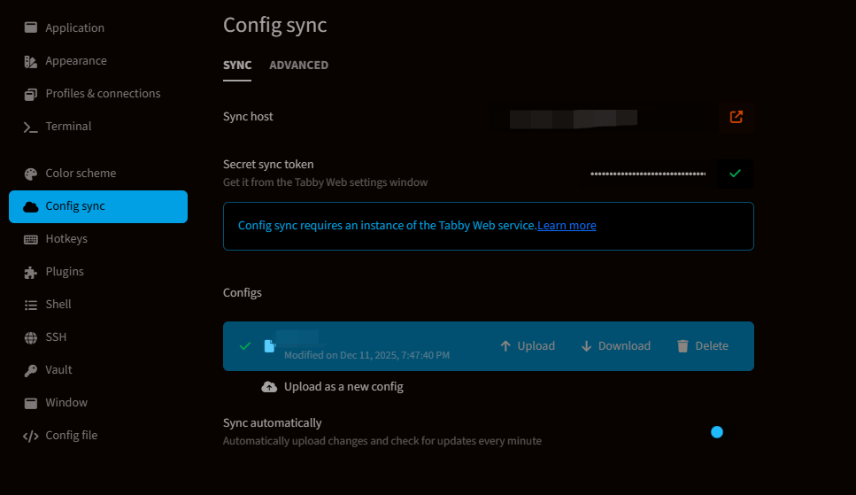Click the cloud upload icon for new config
856x495 pixels.
click(269, 387)
